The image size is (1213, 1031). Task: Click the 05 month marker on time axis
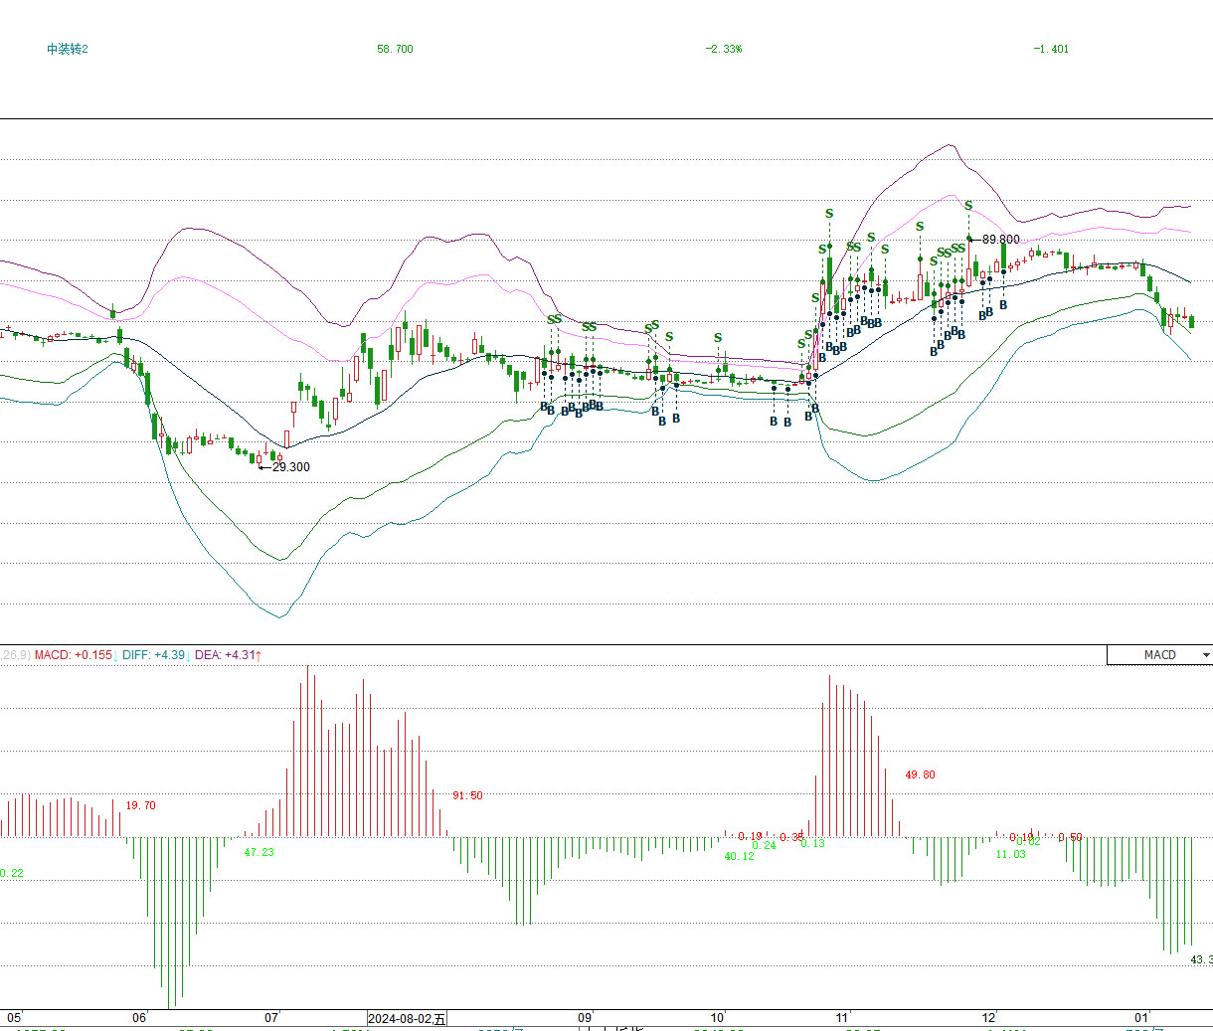[14, 1018]
